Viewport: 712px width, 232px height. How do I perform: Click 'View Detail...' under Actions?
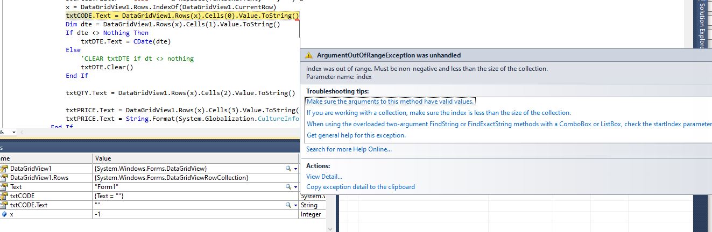coord(324,176)
